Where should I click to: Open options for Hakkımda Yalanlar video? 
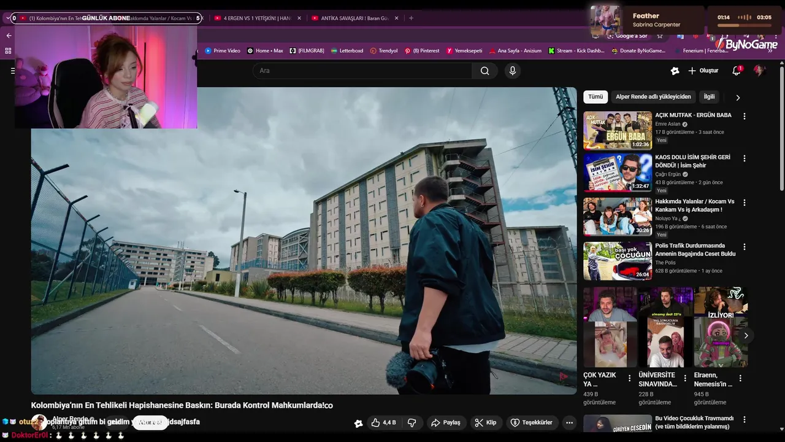[745, 203]
